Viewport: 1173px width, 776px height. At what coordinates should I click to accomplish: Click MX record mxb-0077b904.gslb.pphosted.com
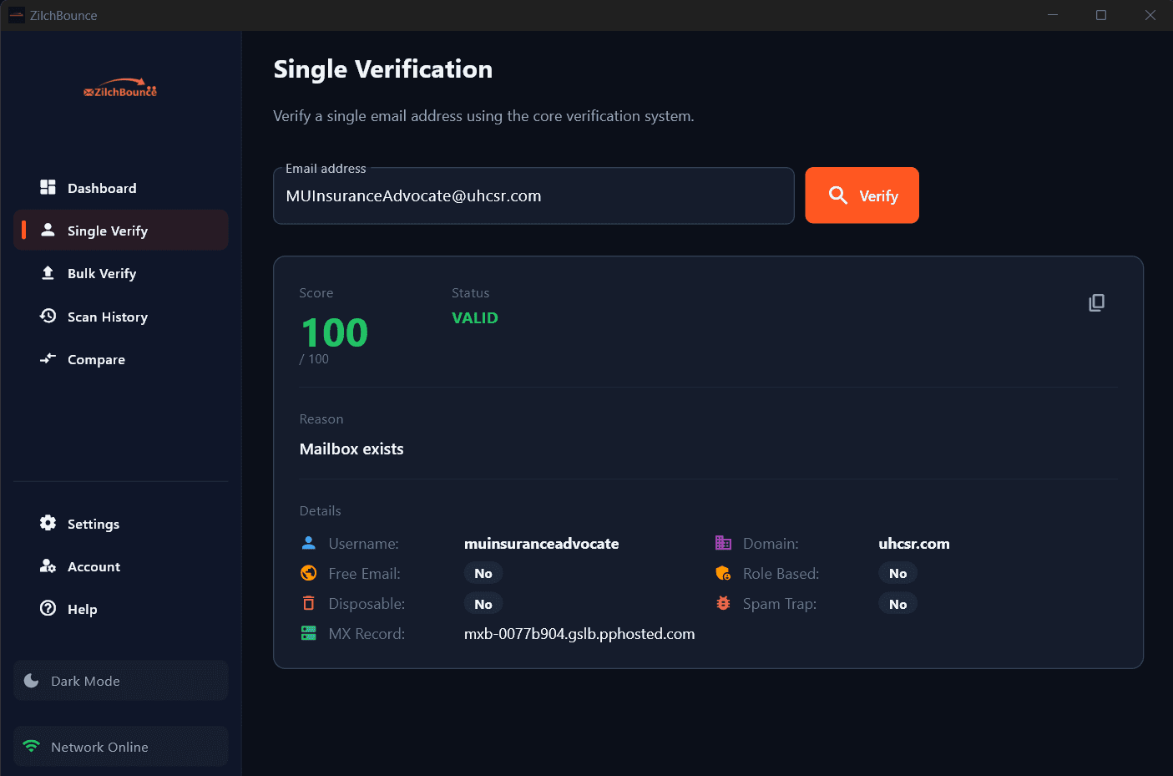tap(579, 634)
